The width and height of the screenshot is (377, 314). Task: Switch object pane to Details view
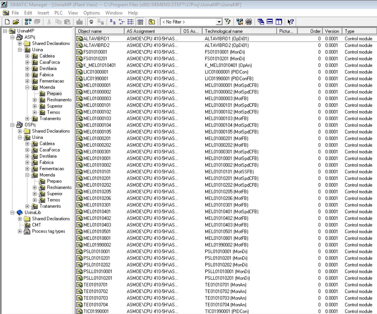pyautogui.click(x=140, y=22)
